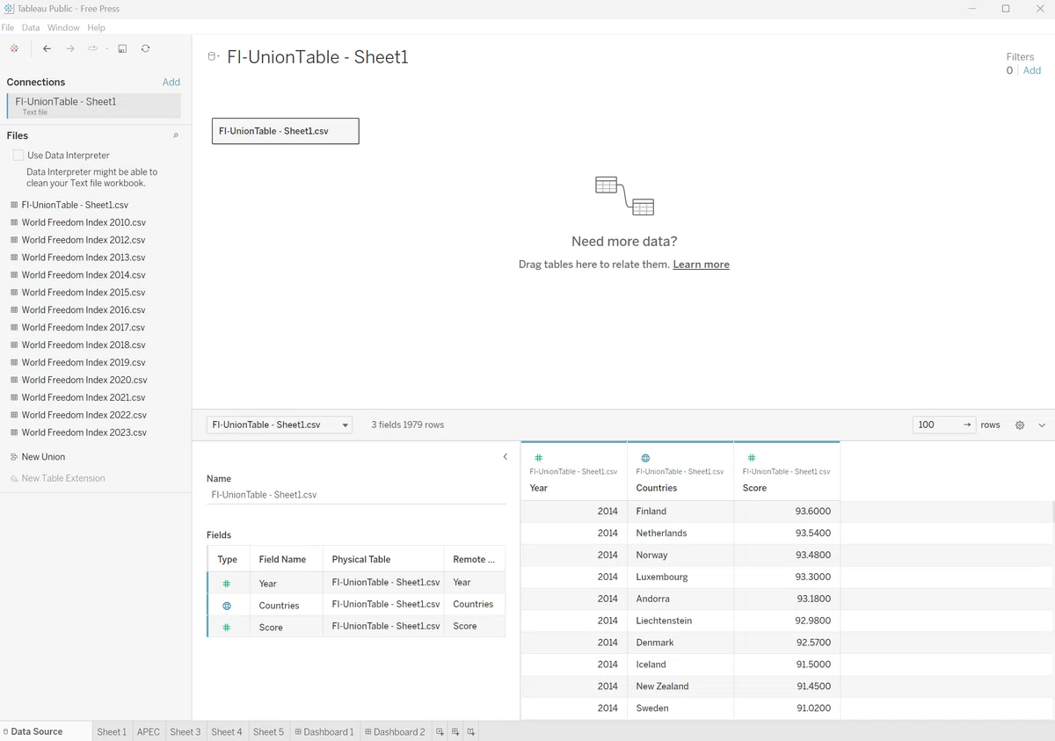Select FI-UnionTable - Sheet1.csv in Files list
The width and height of the screenshot is (1055, 741).
tap(75, 205)
